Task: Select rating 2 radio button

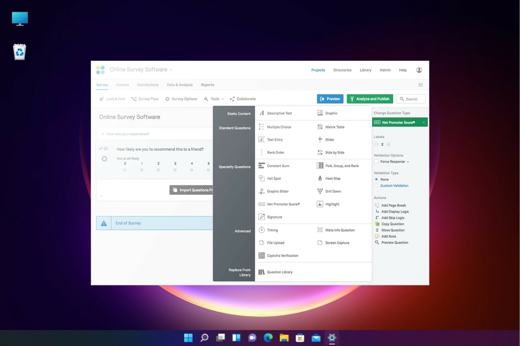Action: 158,170
